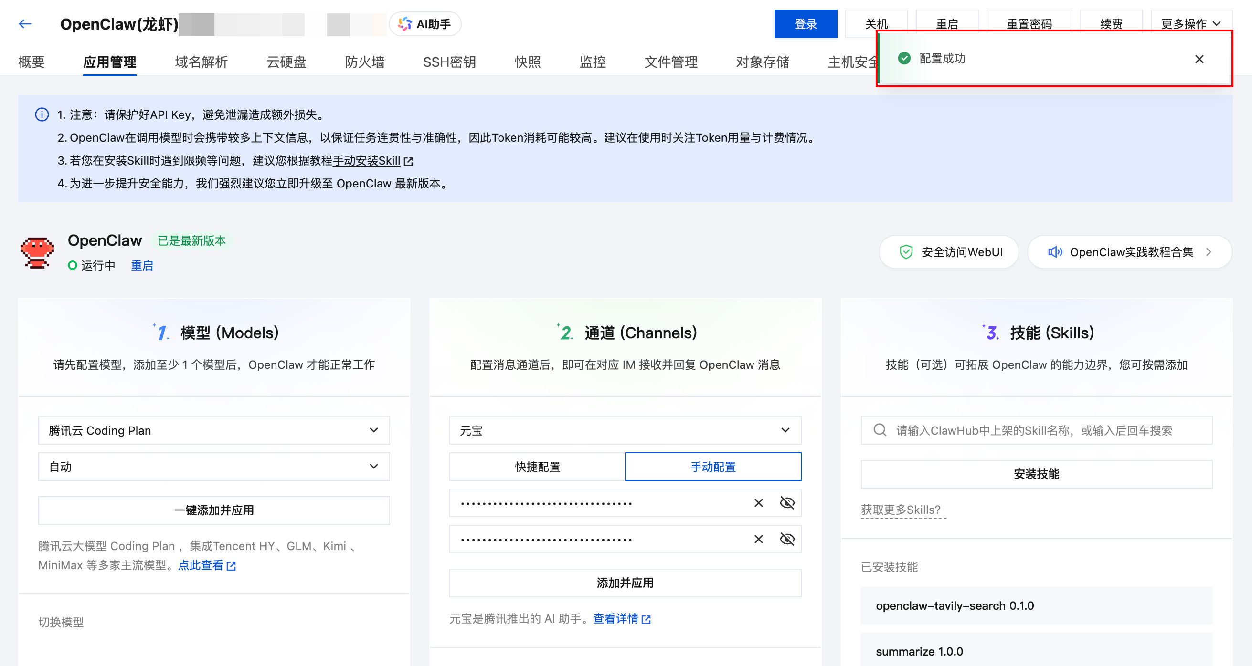
Task: Show the first masked API key field
Action: pyautogui.click(x=787, y=503)
